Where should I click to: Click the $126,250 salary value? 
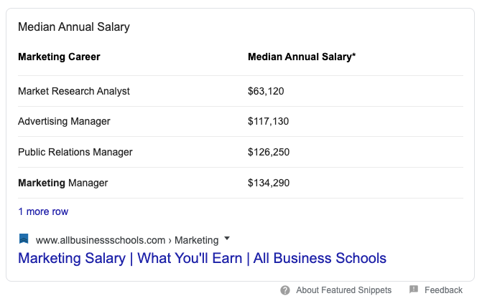click(269, 152)
